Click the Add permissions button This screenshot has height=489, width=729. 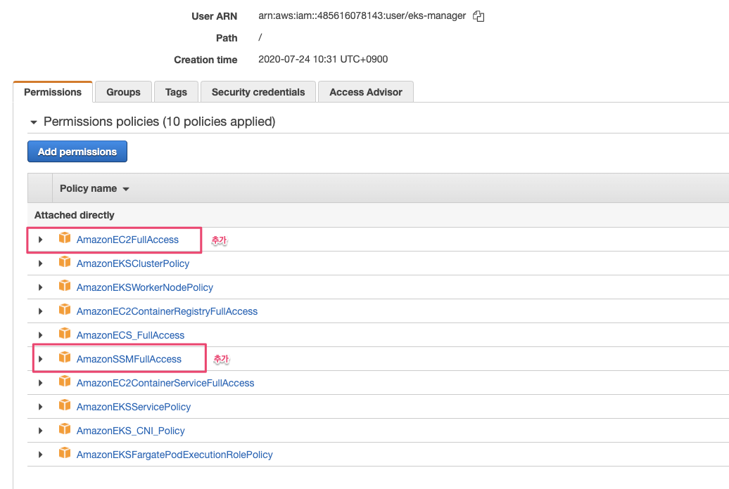click(x=77, y=152)
